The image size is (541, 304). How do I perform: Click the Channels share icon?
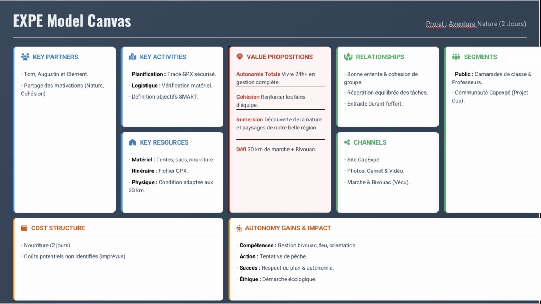pos(347,142)
